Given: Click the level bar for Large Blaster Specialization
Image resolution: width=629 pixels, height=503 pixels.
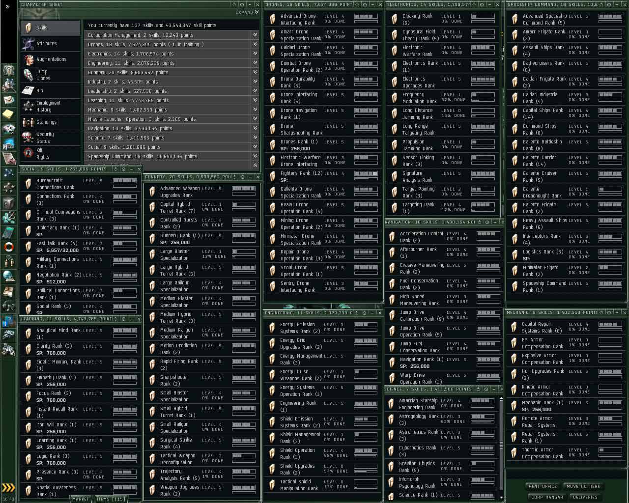Looking at the screenshot, I should [x=244, y=251].
